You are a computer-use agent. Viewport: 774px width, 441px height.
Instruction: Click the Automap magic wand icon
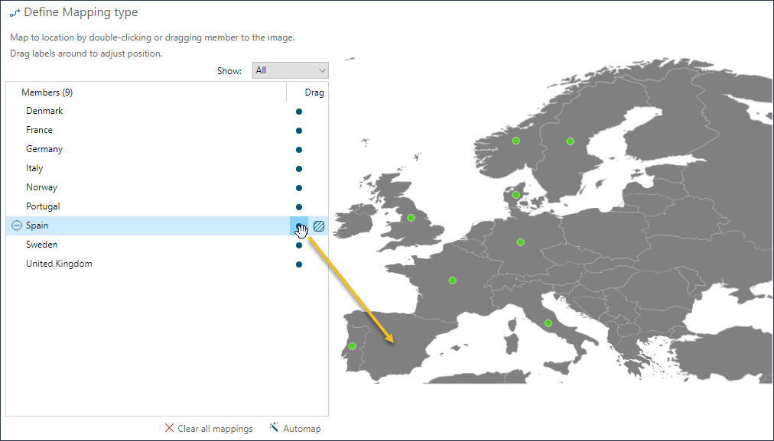click(x=274, y=427)
